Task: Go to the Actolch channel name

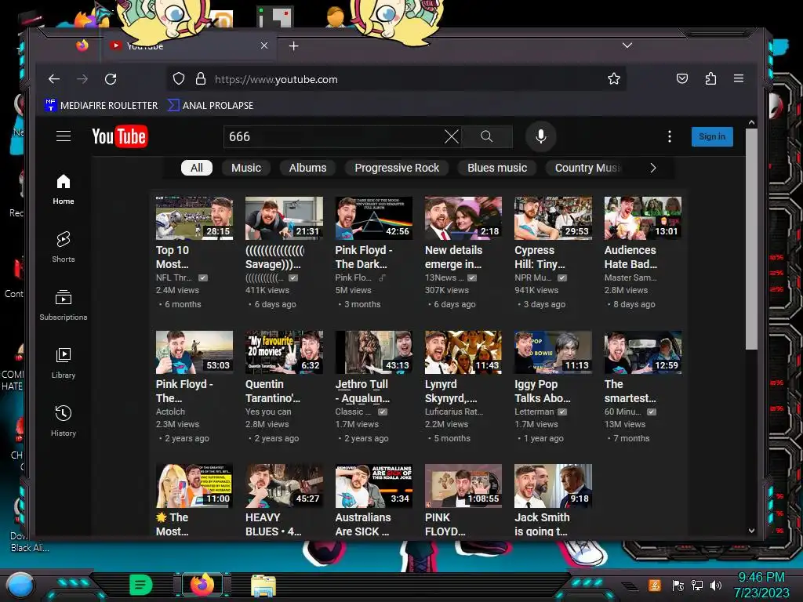Action: point(170,412)
